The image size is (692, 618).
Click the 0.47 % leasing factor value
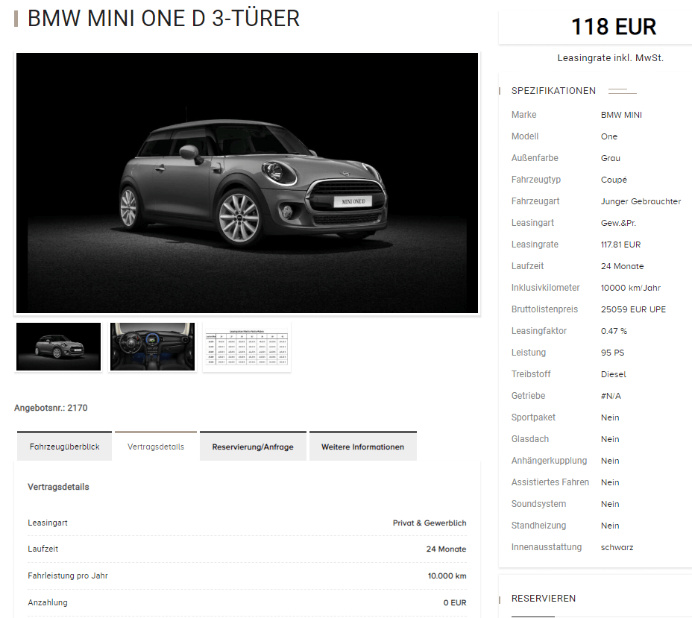[x=614, y=331]
